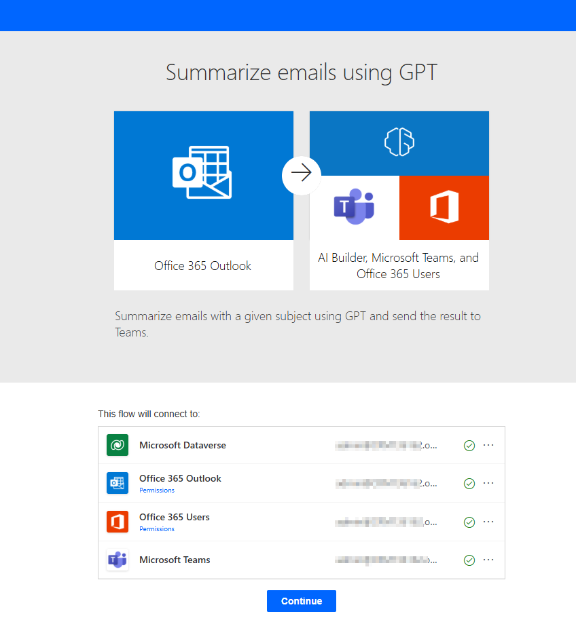Click the blurred account for Microsoft Dataverse
The height and width of the screenshot is (637, 576).
[x=386, y=446]
